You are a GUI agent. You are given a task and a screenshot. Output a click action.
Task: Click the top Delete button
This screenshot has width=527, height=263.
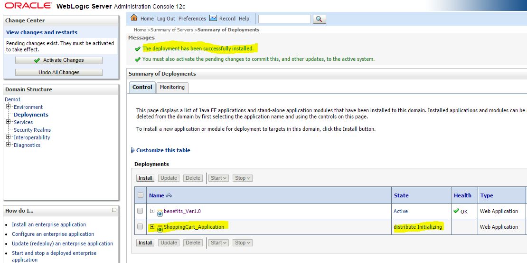193,178
